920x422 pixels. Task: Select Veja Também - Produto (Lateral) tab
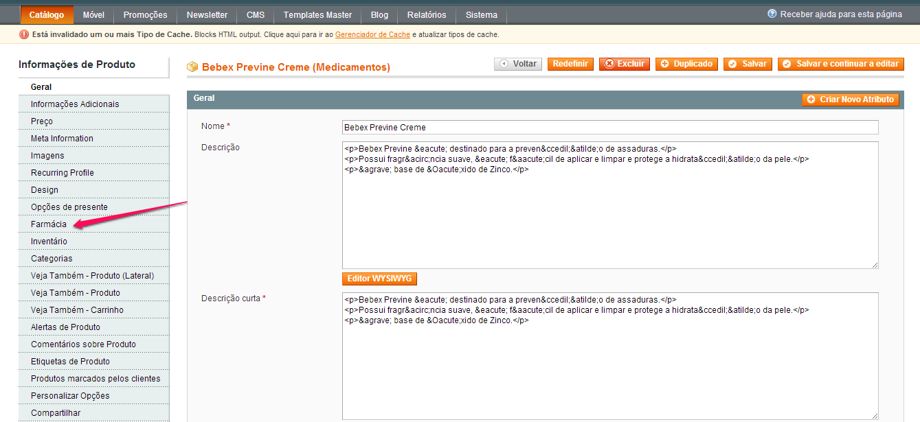[93, 276]
